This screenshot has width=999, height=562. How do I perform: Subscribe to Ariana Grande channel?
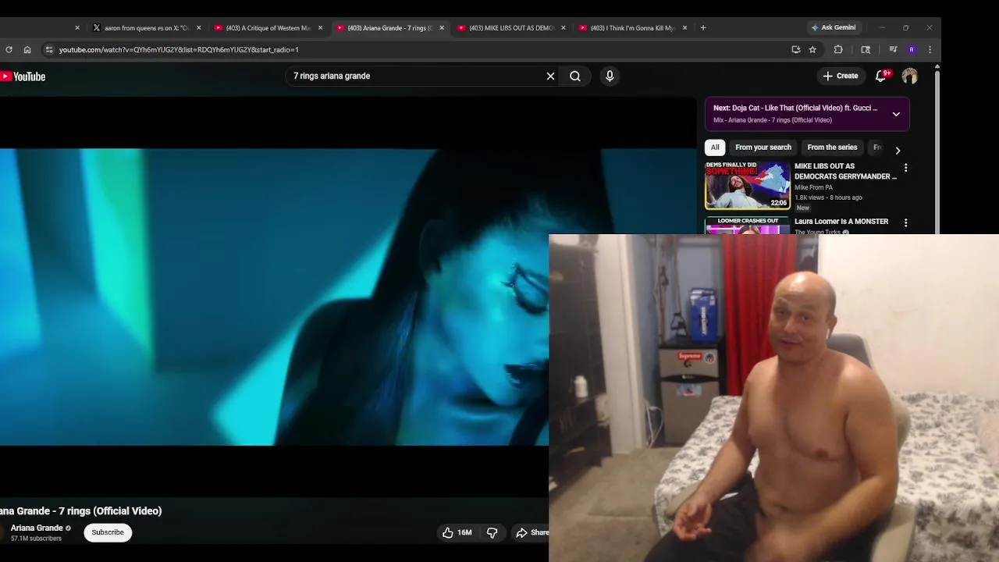click(108, 532)
